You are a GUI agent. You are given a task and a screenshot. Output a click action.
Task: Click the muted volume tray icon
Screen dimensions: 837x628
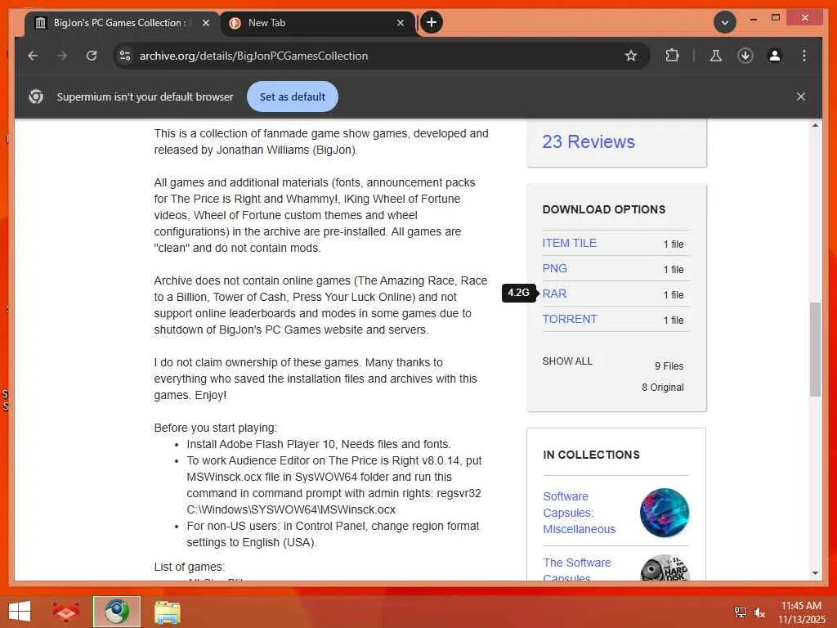click(759, 612)
